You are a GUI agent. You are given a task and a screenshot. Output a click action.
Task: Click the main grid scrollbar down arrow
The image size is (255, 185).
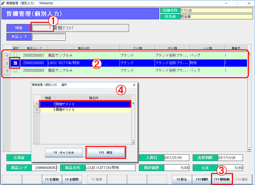click(x=249, y=150)
